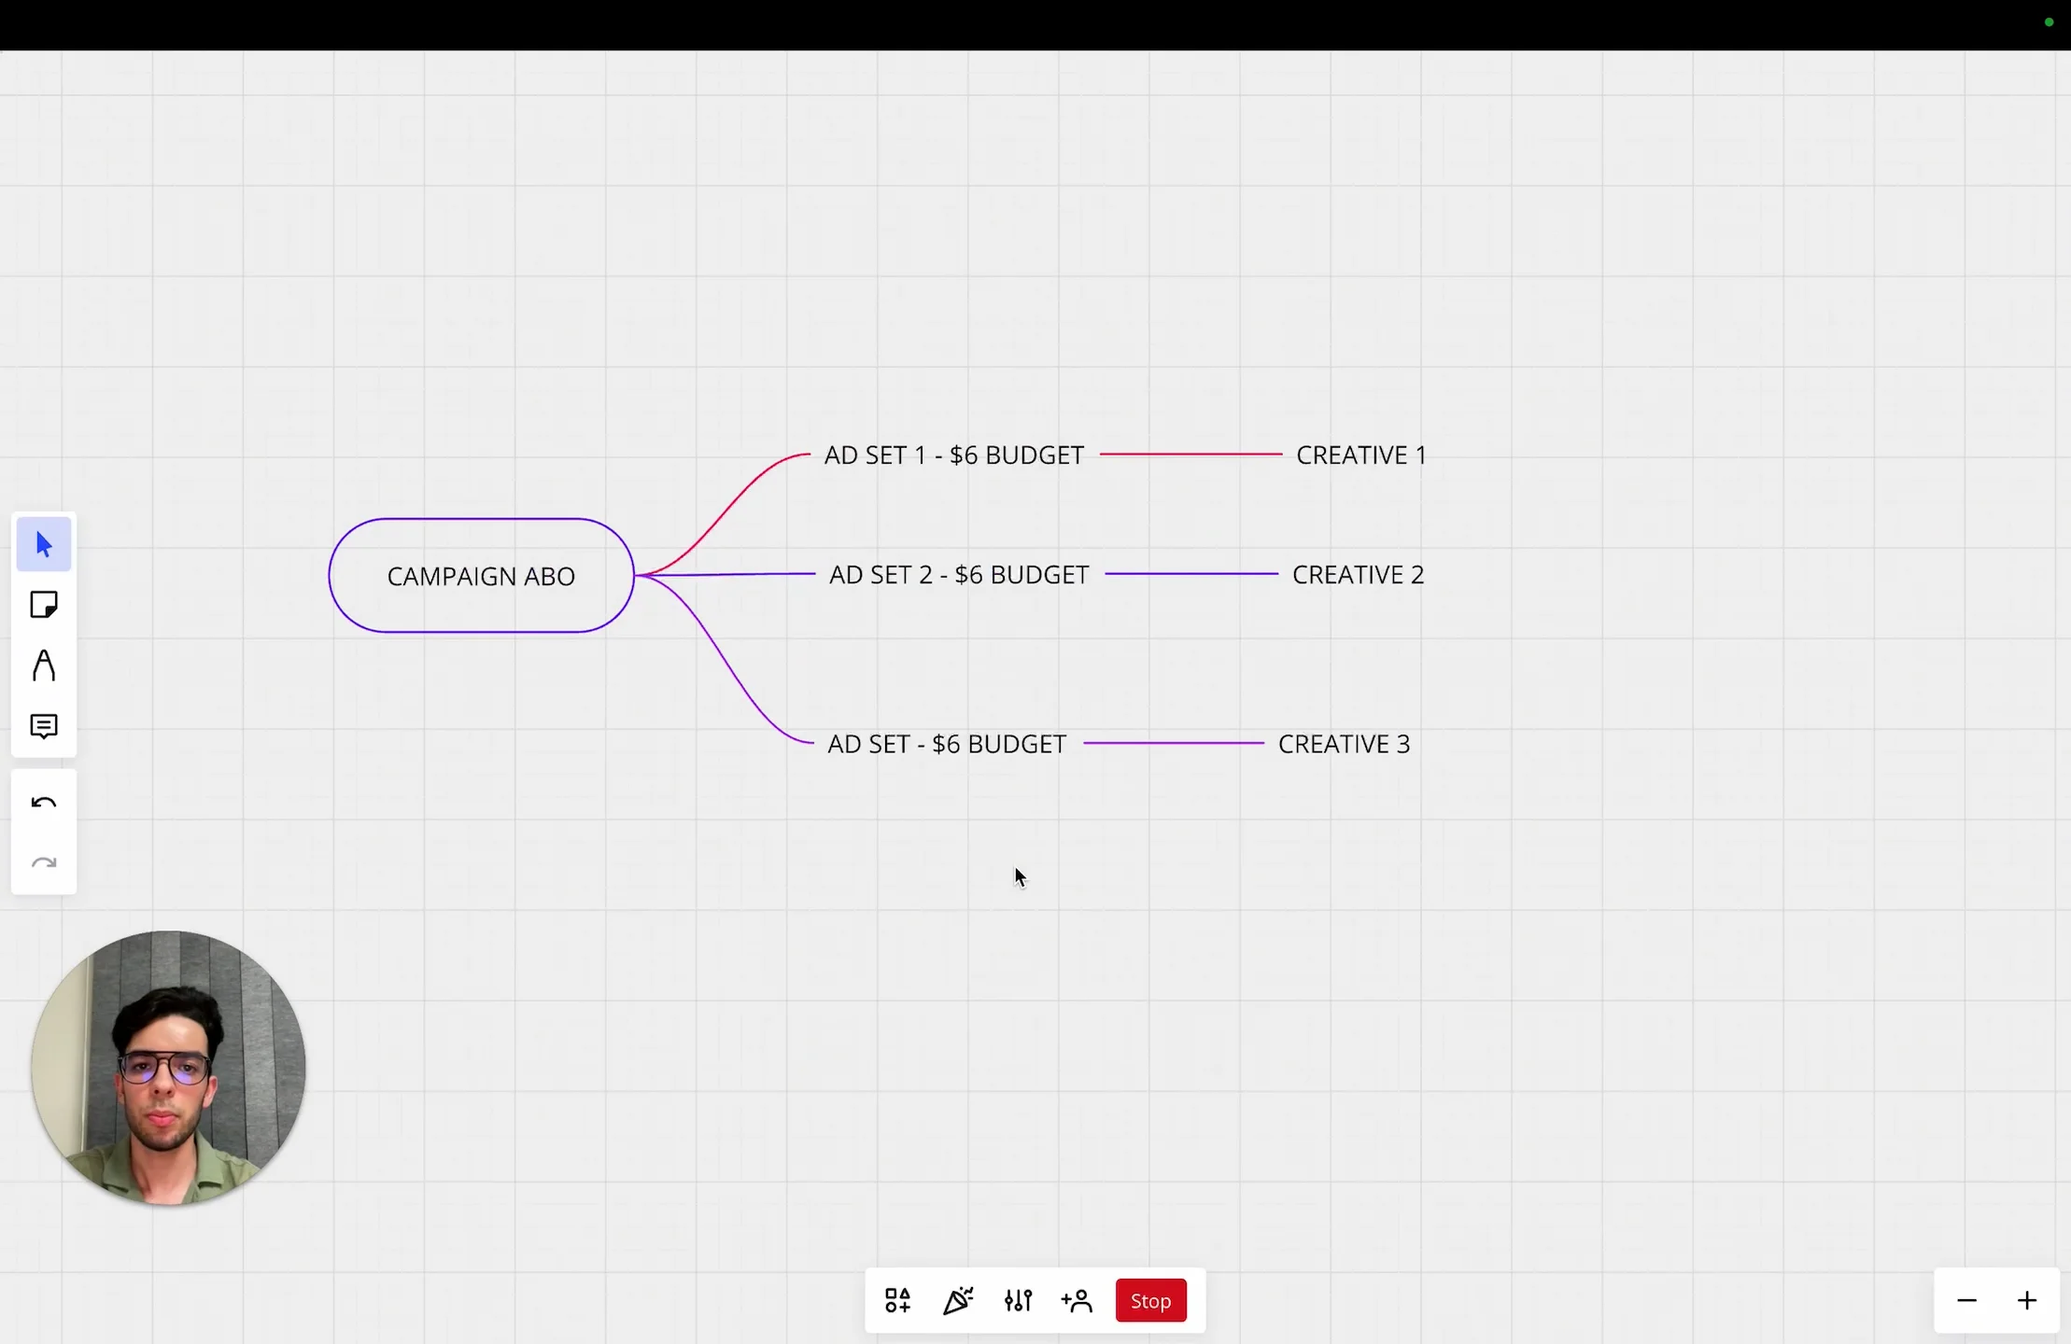This screenshot has width=2071, height=1344.
Task: Click the undo arrow
Action: tap(44, 803)
